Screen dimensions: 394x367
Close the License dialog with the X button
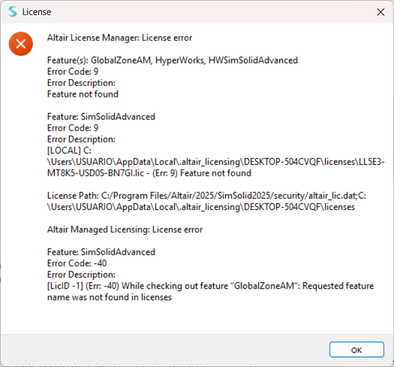tap(381, 12)
